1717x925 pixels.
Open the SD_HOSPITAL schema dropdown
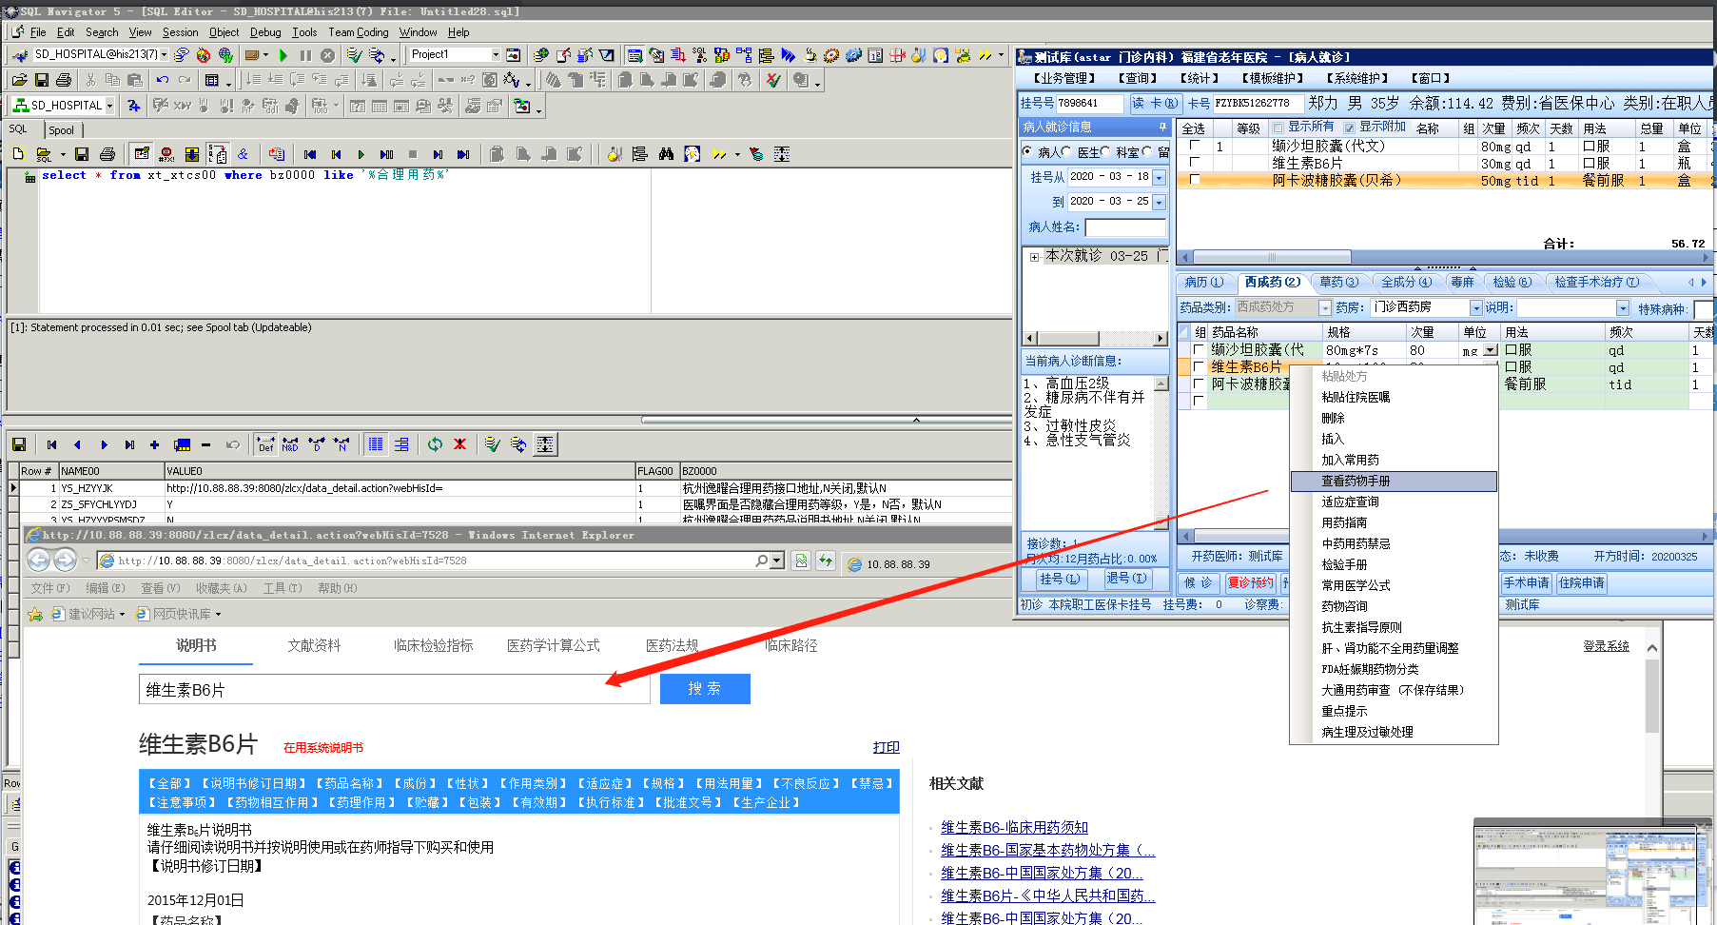click(x=109, y=106)
